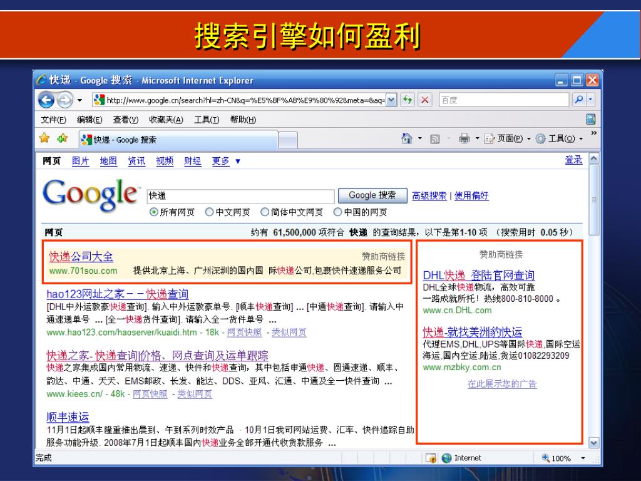
Task: Click the Favorites Center star icon
Action: coord(44,138)
